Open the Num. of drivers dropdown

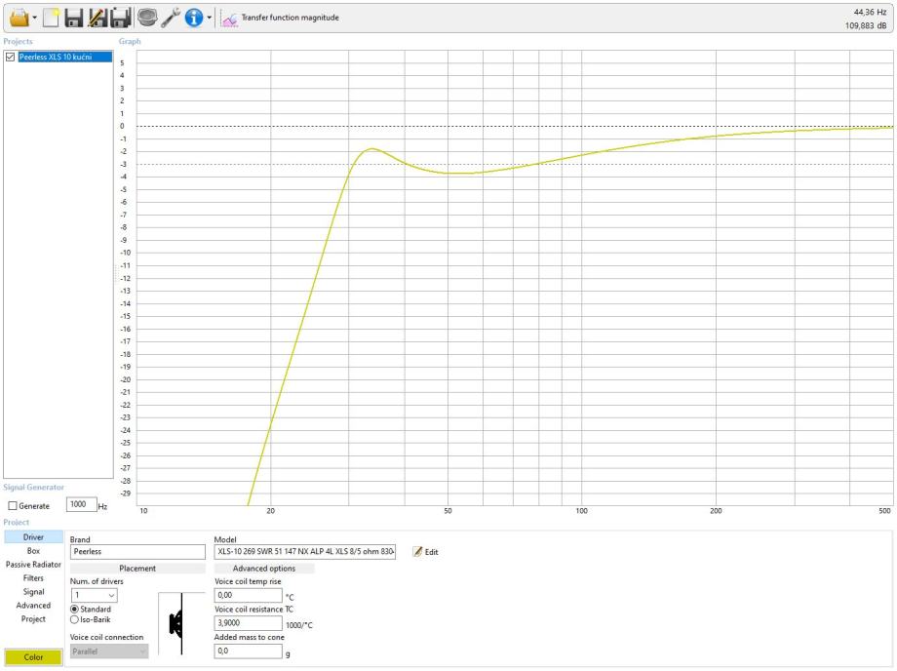coord(94,595)
